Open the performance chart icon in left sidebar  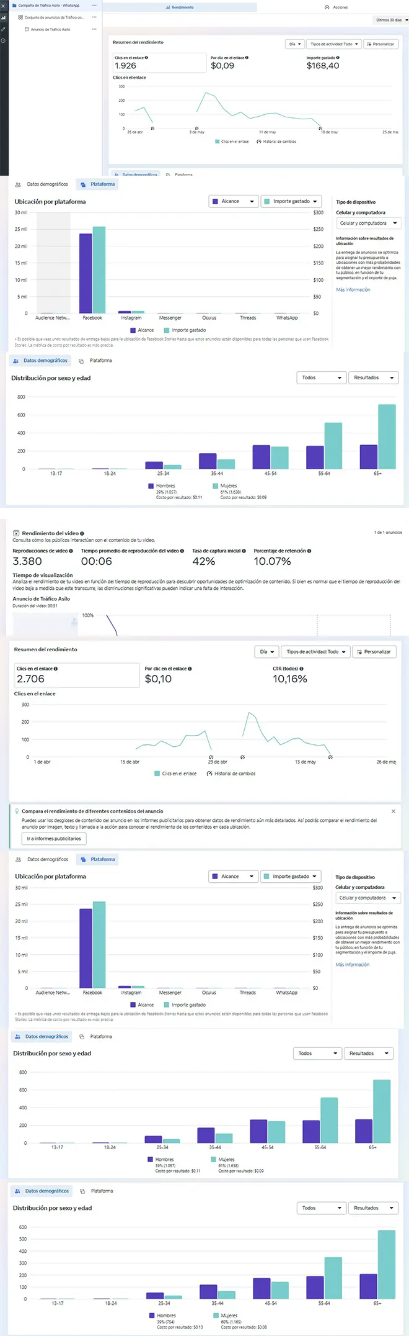[3, 17]
